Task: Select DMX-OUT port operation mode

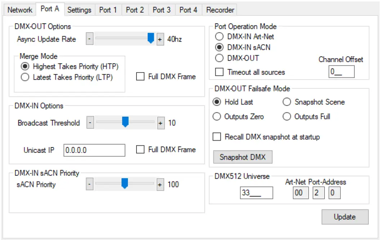Action: pos(219,58)
